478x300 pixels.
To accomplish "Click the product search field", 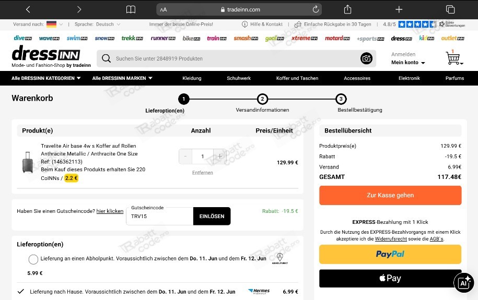I will point(236,58).
